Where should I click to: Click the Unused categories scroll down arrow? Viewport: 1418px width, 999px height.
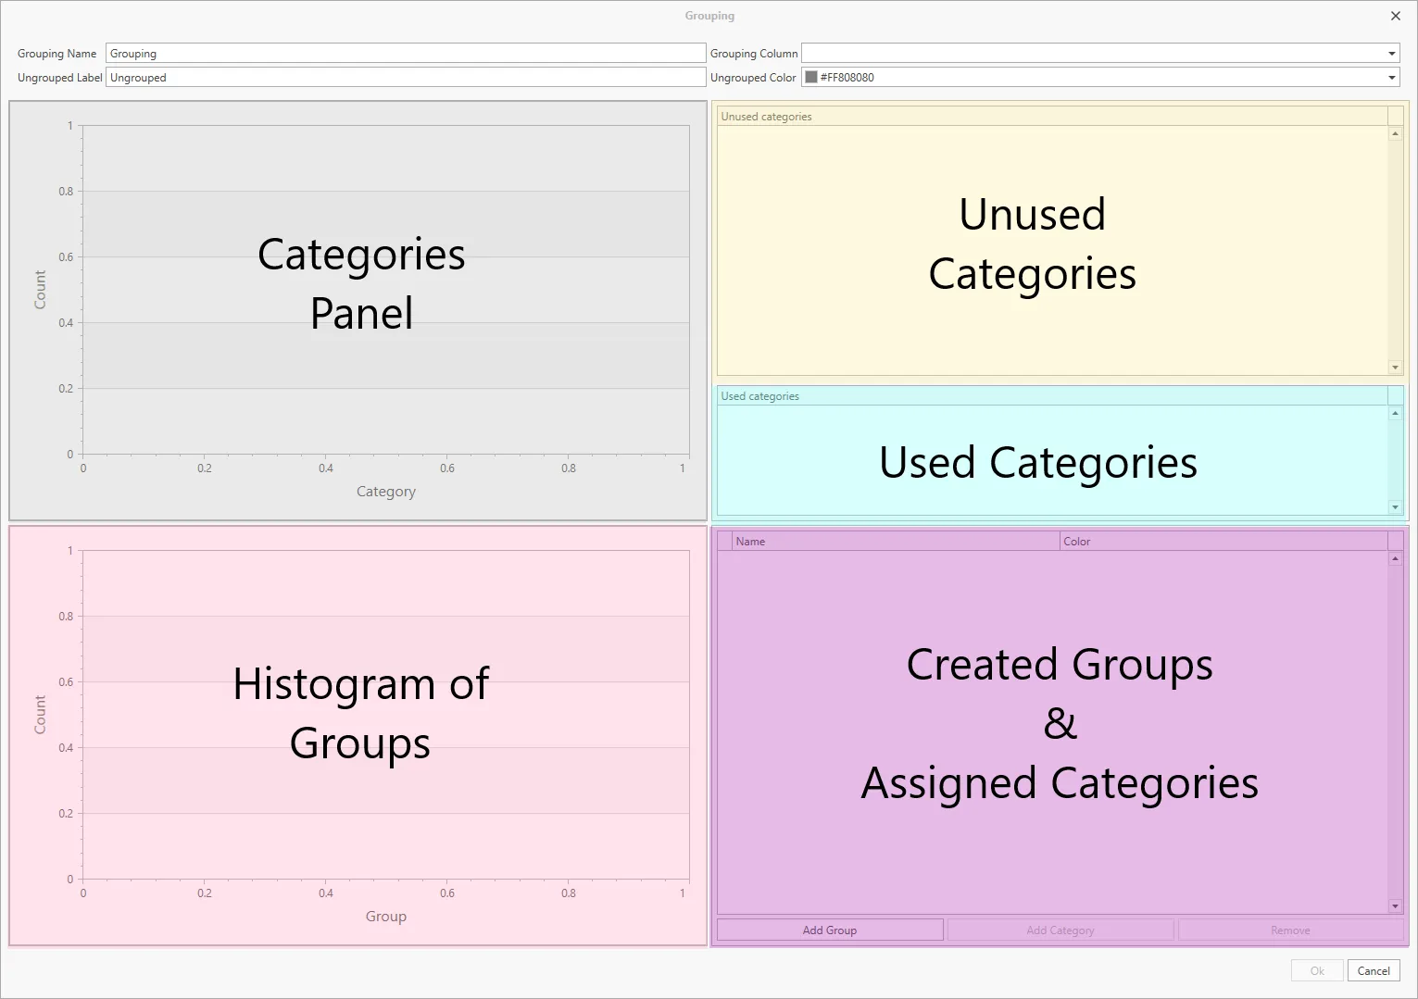[1396, 368]
